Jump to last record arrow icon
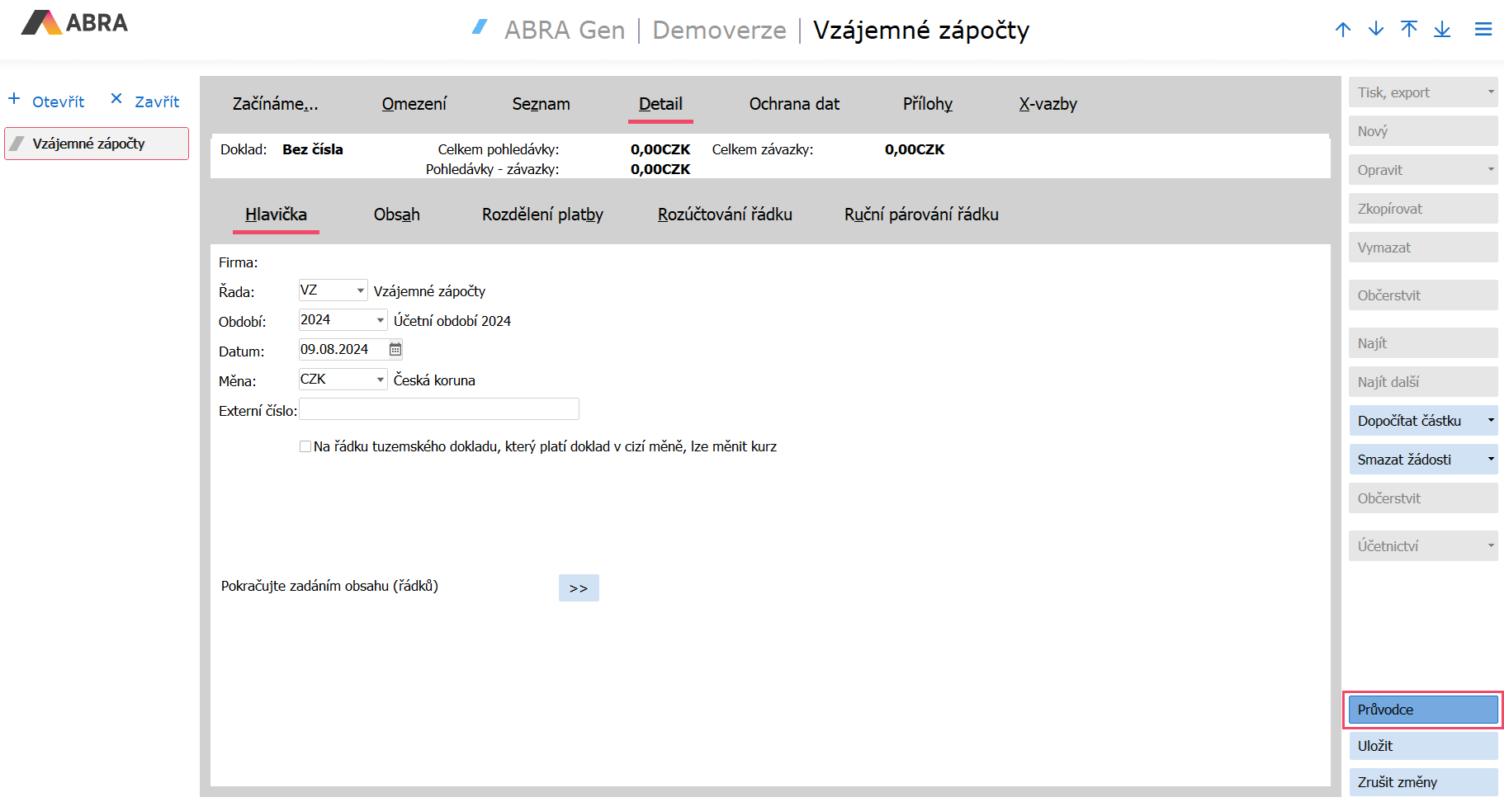 (1442, 30)
